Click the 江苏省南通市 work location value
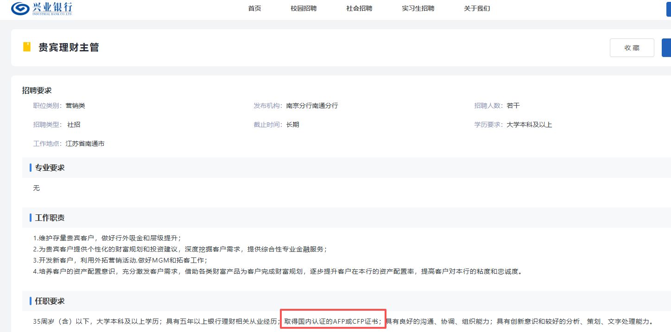This screenshot has width=671, height=332. point(85,144)
